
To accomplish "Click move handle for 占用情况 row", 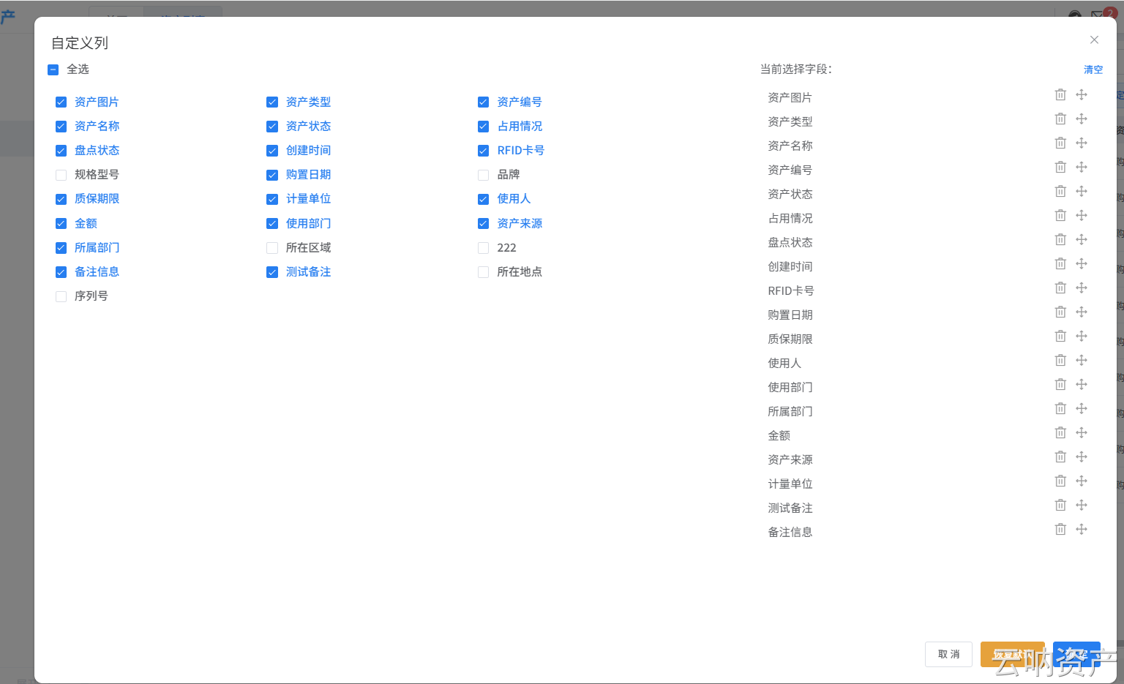I will click(x=1082, y=215).
